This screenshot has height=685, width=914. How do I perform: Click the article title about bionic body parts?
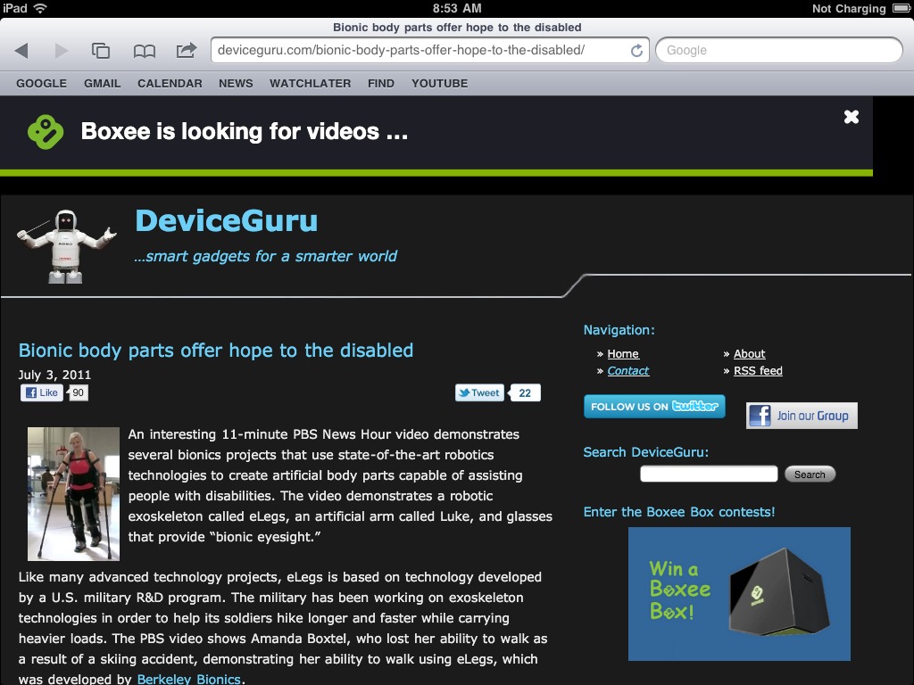pos(216,350)
